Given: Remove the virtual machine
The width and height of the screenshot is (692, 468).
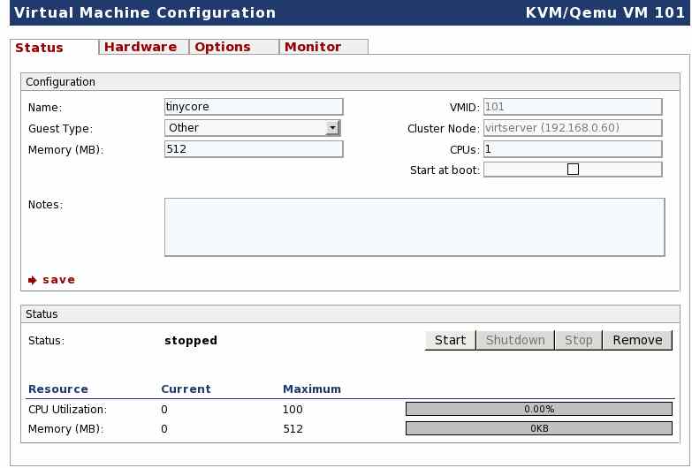Looking at the screenshot, I should [x=638, y=340].
